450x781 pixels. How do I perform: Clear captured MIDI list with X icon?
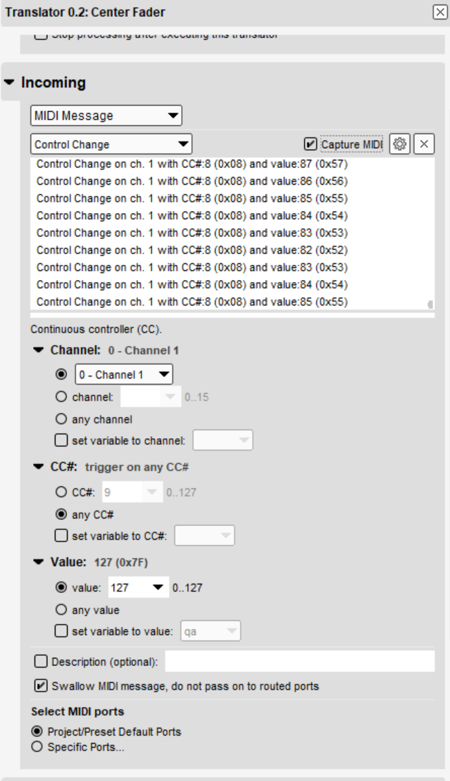[424, 144]
